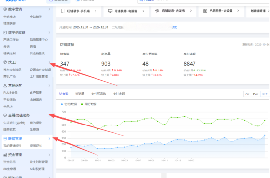This screenshot has width=270, height=178.
Task: Expand the 资金管理 section chevron
Action: 49,155
